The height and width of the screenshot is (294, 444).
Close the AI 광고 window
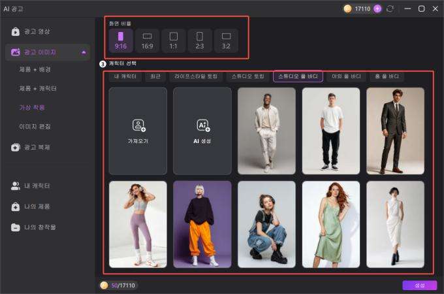(x=436, y=8)
